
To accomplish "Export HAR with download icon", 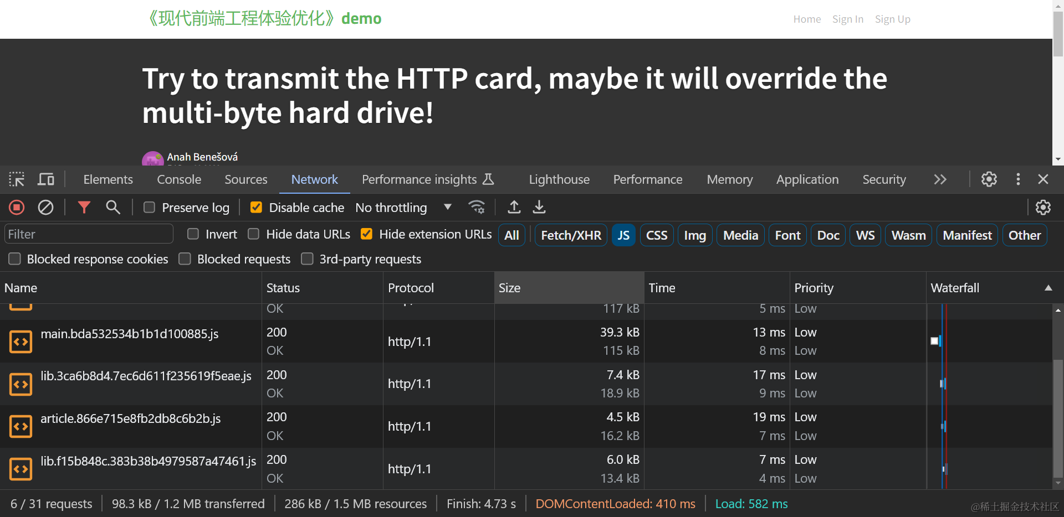I will point(539,208).
